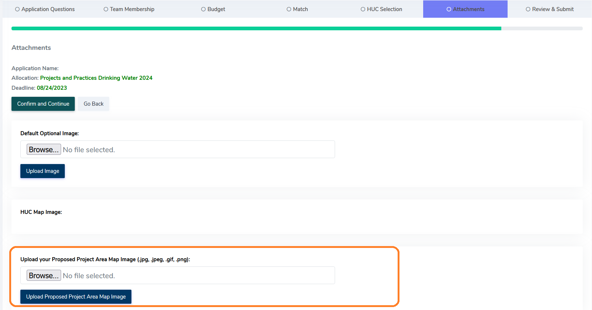Browse for a Default Optional Image file
592x310 pixels.
44,150
